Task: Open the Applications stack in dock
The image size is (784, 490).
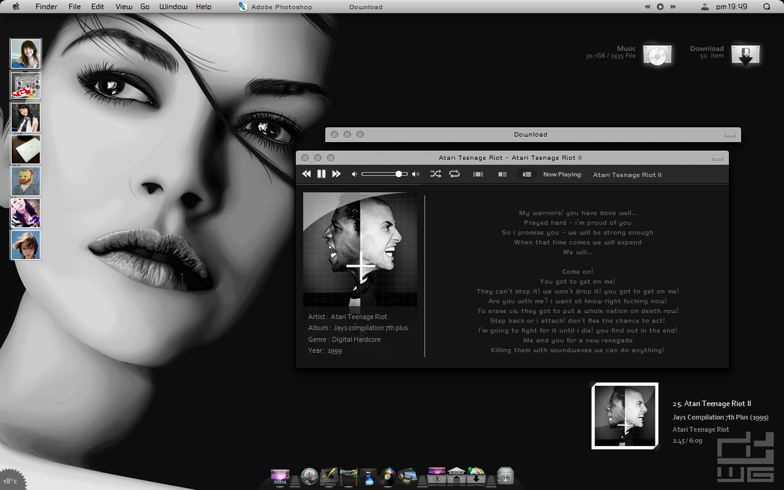Action: tap(437, 476)
